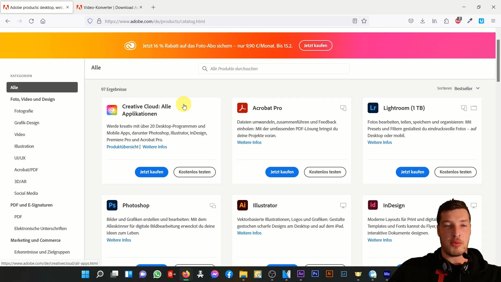
Task: Click the bookmark/favorites star icon
Action: pyautogui.click(x=364, y=21)
